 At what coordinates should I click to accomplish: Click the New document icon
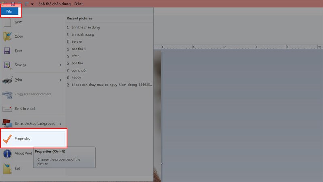pos(7,22)
